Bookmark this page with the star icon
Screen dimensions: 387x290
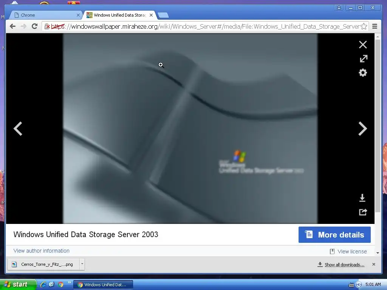pyautogui.click(x=364, y=26)
